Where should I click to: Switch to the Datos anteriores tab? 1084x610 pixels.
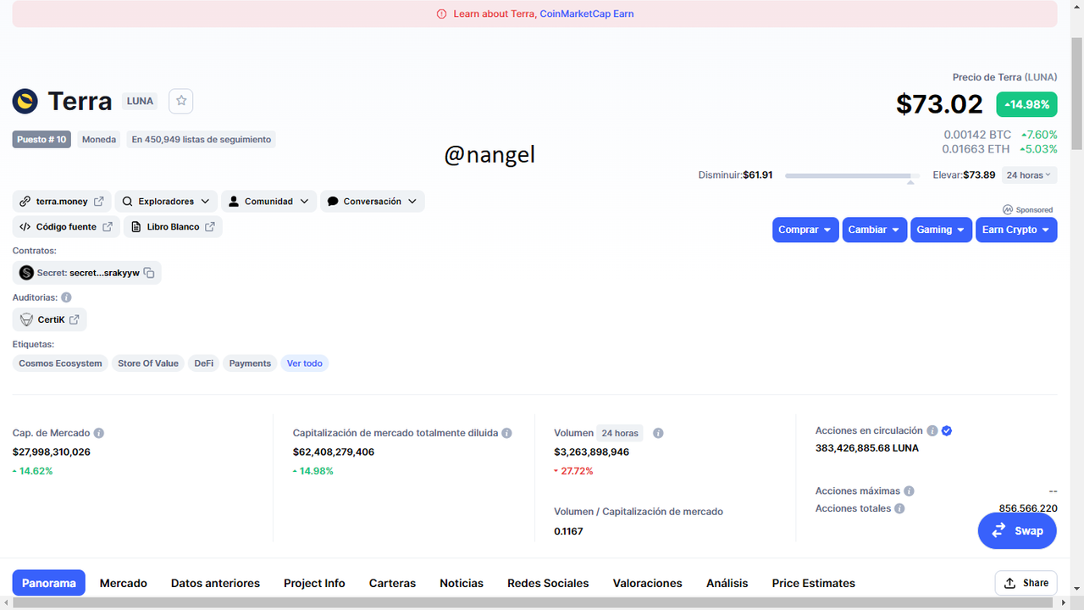click(215, 583)
